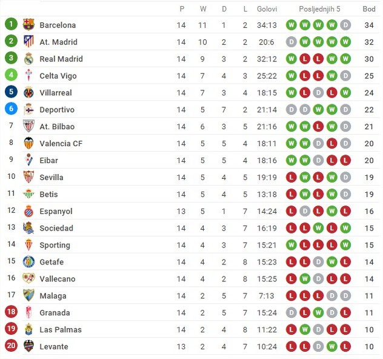
Task: Click the Levante club crest
Action: 28,346
